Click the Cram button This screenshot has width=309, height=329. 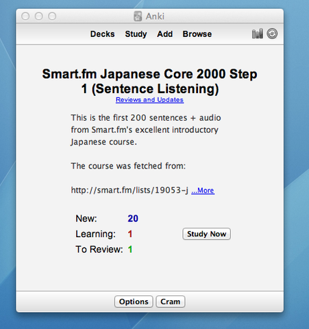(170, 302)
